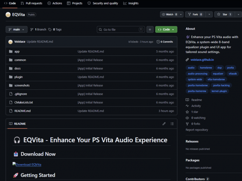The image size is (242, 181).
Task: Select the README tab header
Action: click(x=17, y=124)
